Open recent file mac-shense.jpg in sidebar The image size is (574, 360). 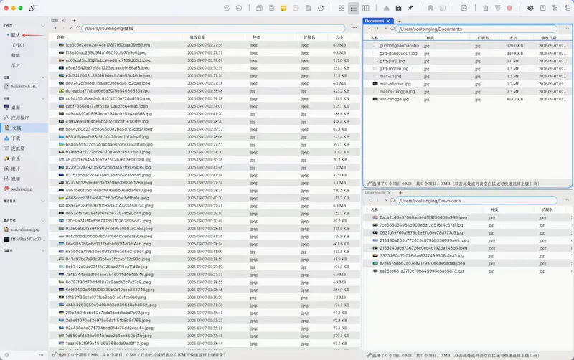coord(24,229)
